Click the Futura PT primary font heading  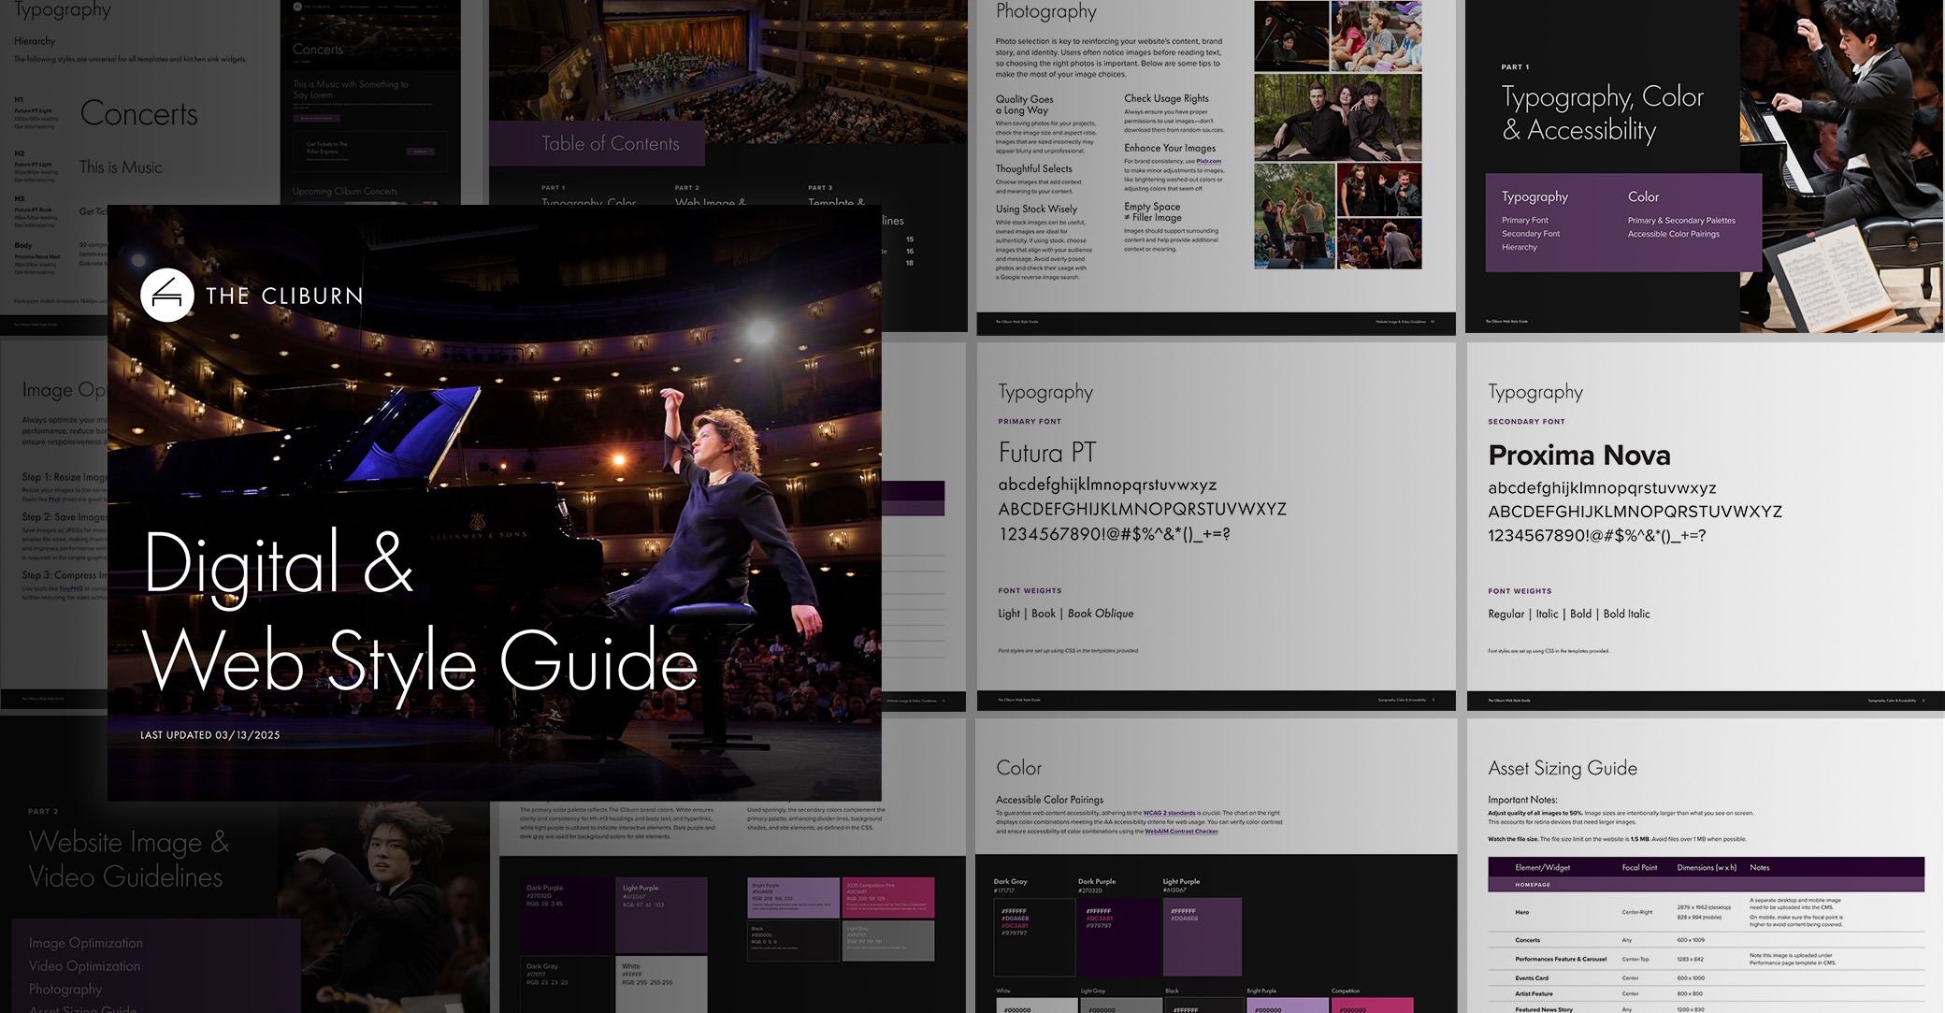click(1046, 454)
